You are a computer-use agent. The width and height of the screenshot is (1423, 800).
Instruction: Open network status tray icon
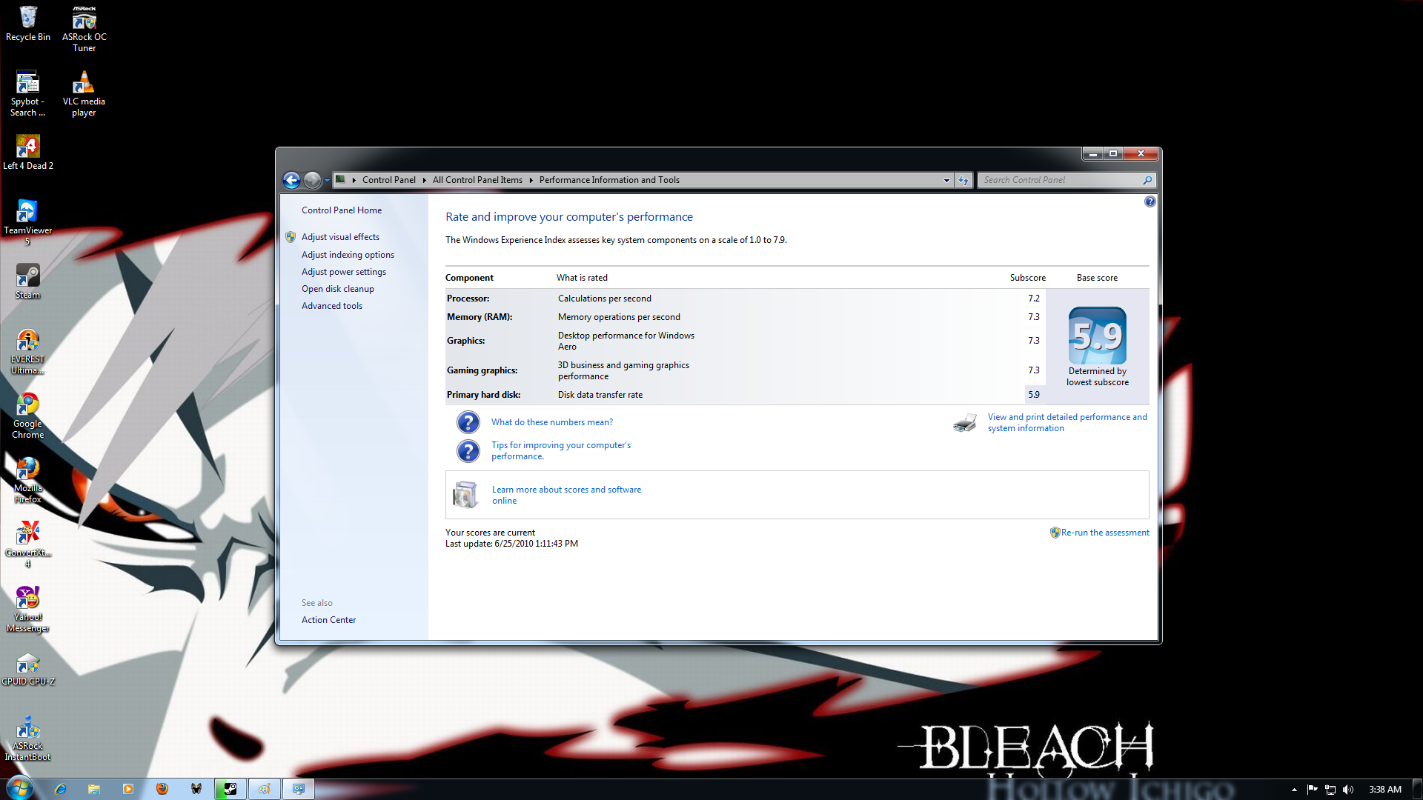coord(1330,790)
